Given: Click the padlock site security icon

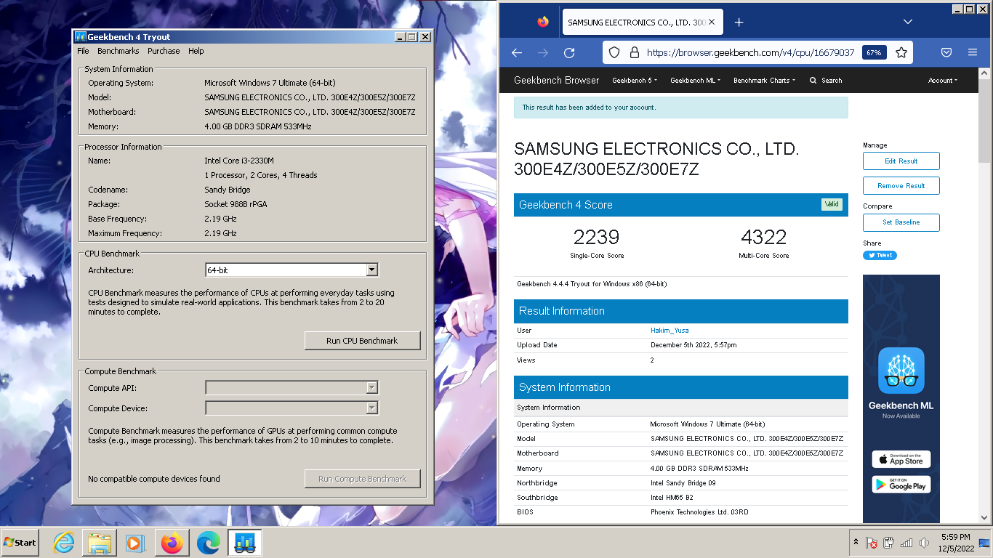Looking at the screenshot, I should coord(634,52).
